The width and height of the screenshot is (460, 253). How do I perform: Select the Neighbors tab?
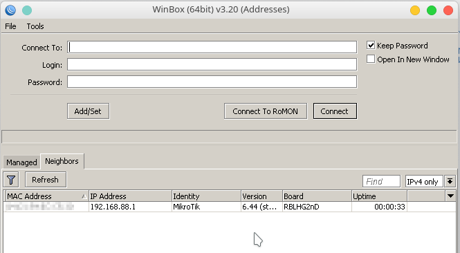pyautogui.click(x=62, y=161)
